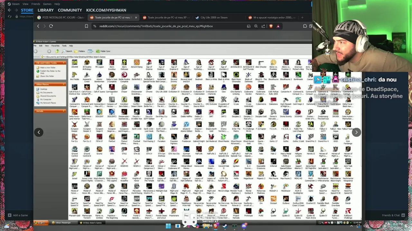Screen dimensions: 412x231
Task: Open the INSANE game shortcut
Action: click(x=75, y=64)
